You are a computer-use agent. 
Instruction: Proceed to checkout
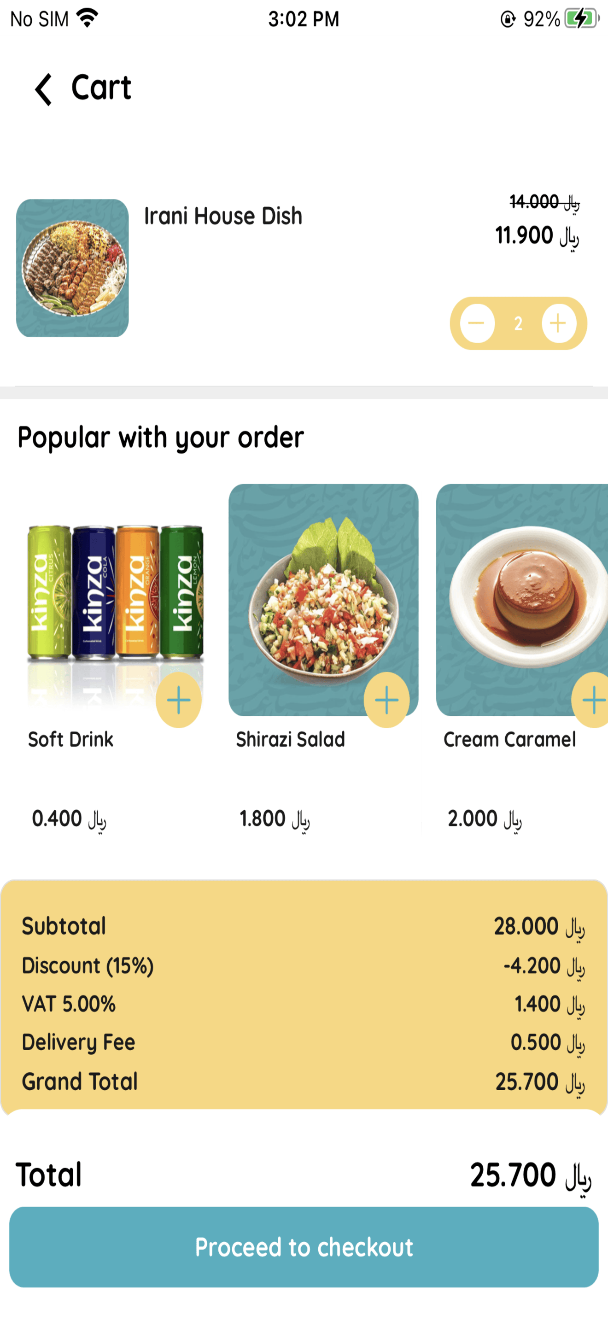pos(304,1247)
